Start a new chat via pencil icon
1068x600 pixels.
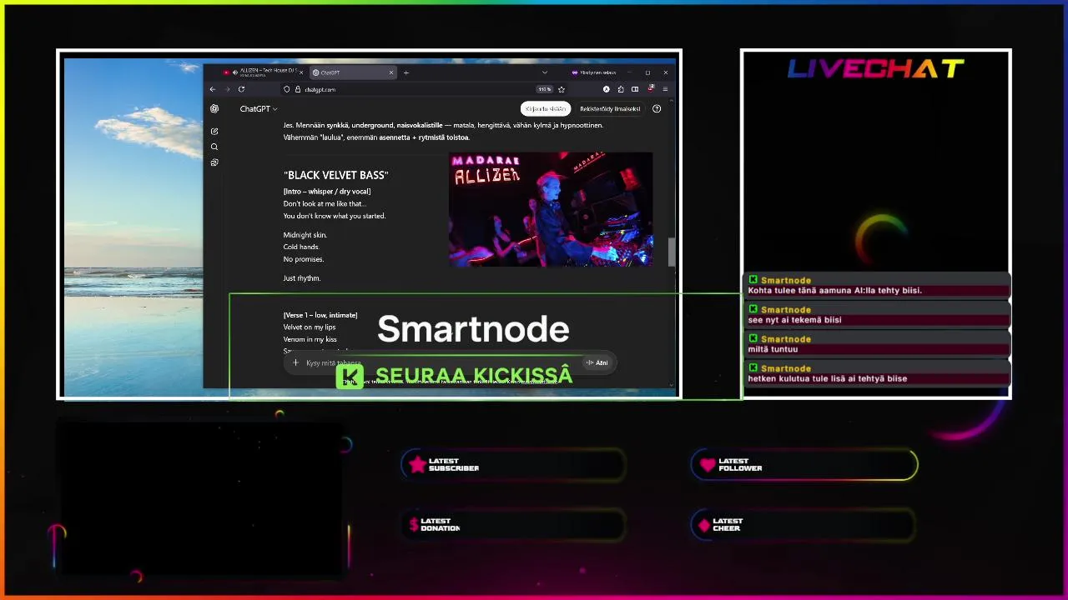click(214, 131)
